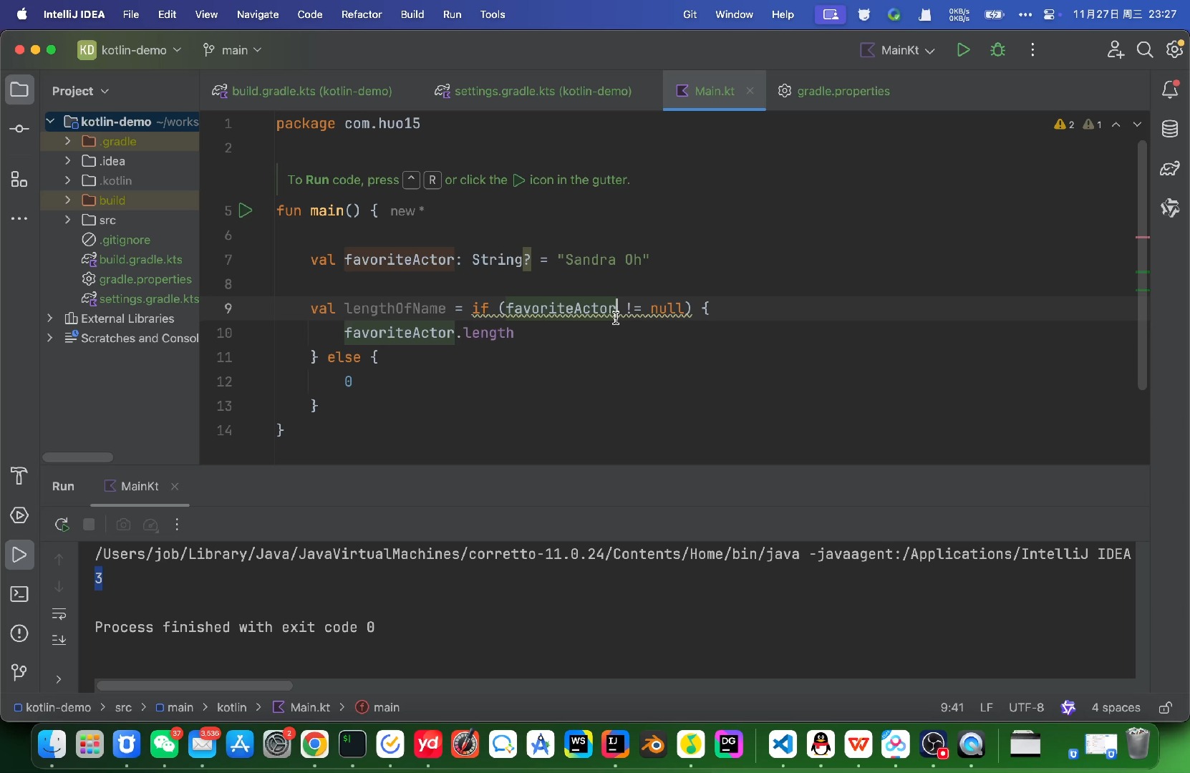Close the Main.kt editor tab

750,91
